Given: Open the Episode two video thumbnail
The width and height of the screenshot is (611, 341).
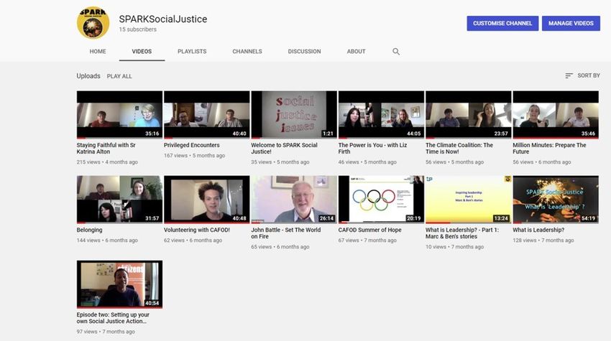Looking at the screenshot, I should point(119,284).
